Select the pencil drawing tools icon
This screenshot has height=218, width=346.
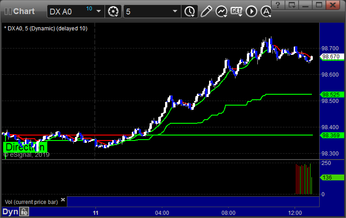[206, 11]
